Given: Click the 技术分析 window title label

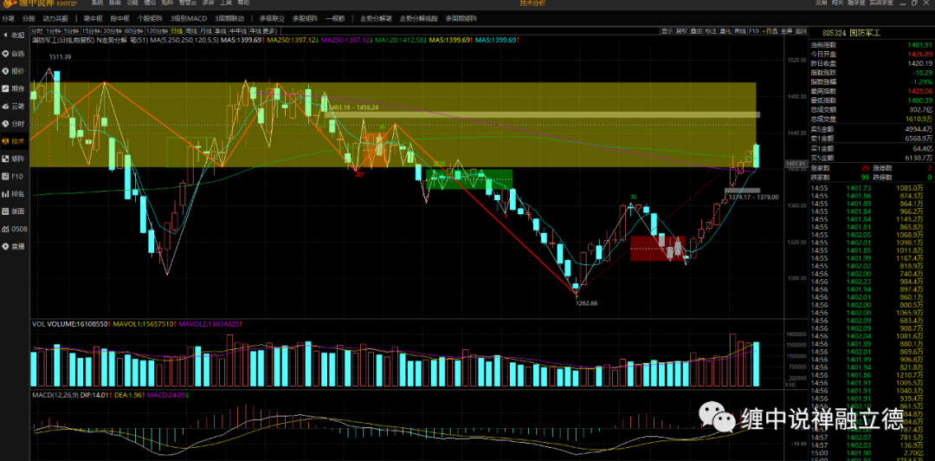Looking at the screenshot, I should [x=532, y=3].
